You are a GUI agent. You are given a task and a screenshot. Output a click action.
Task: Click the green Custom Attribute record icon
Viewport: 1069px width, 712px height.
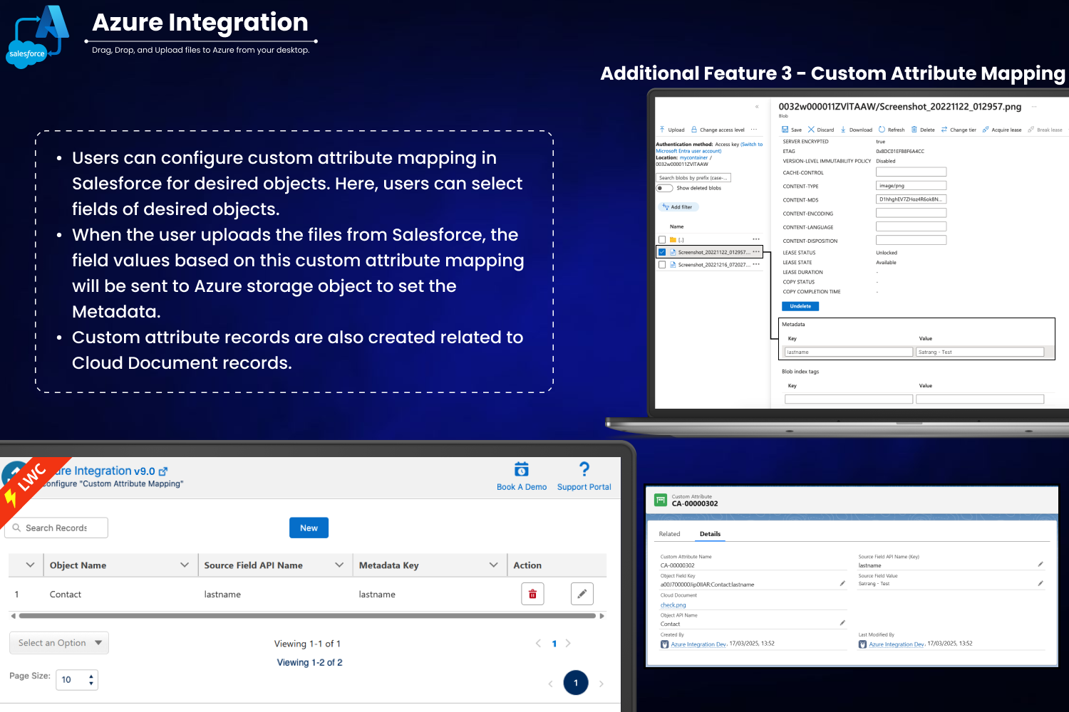tap(661, 500)
